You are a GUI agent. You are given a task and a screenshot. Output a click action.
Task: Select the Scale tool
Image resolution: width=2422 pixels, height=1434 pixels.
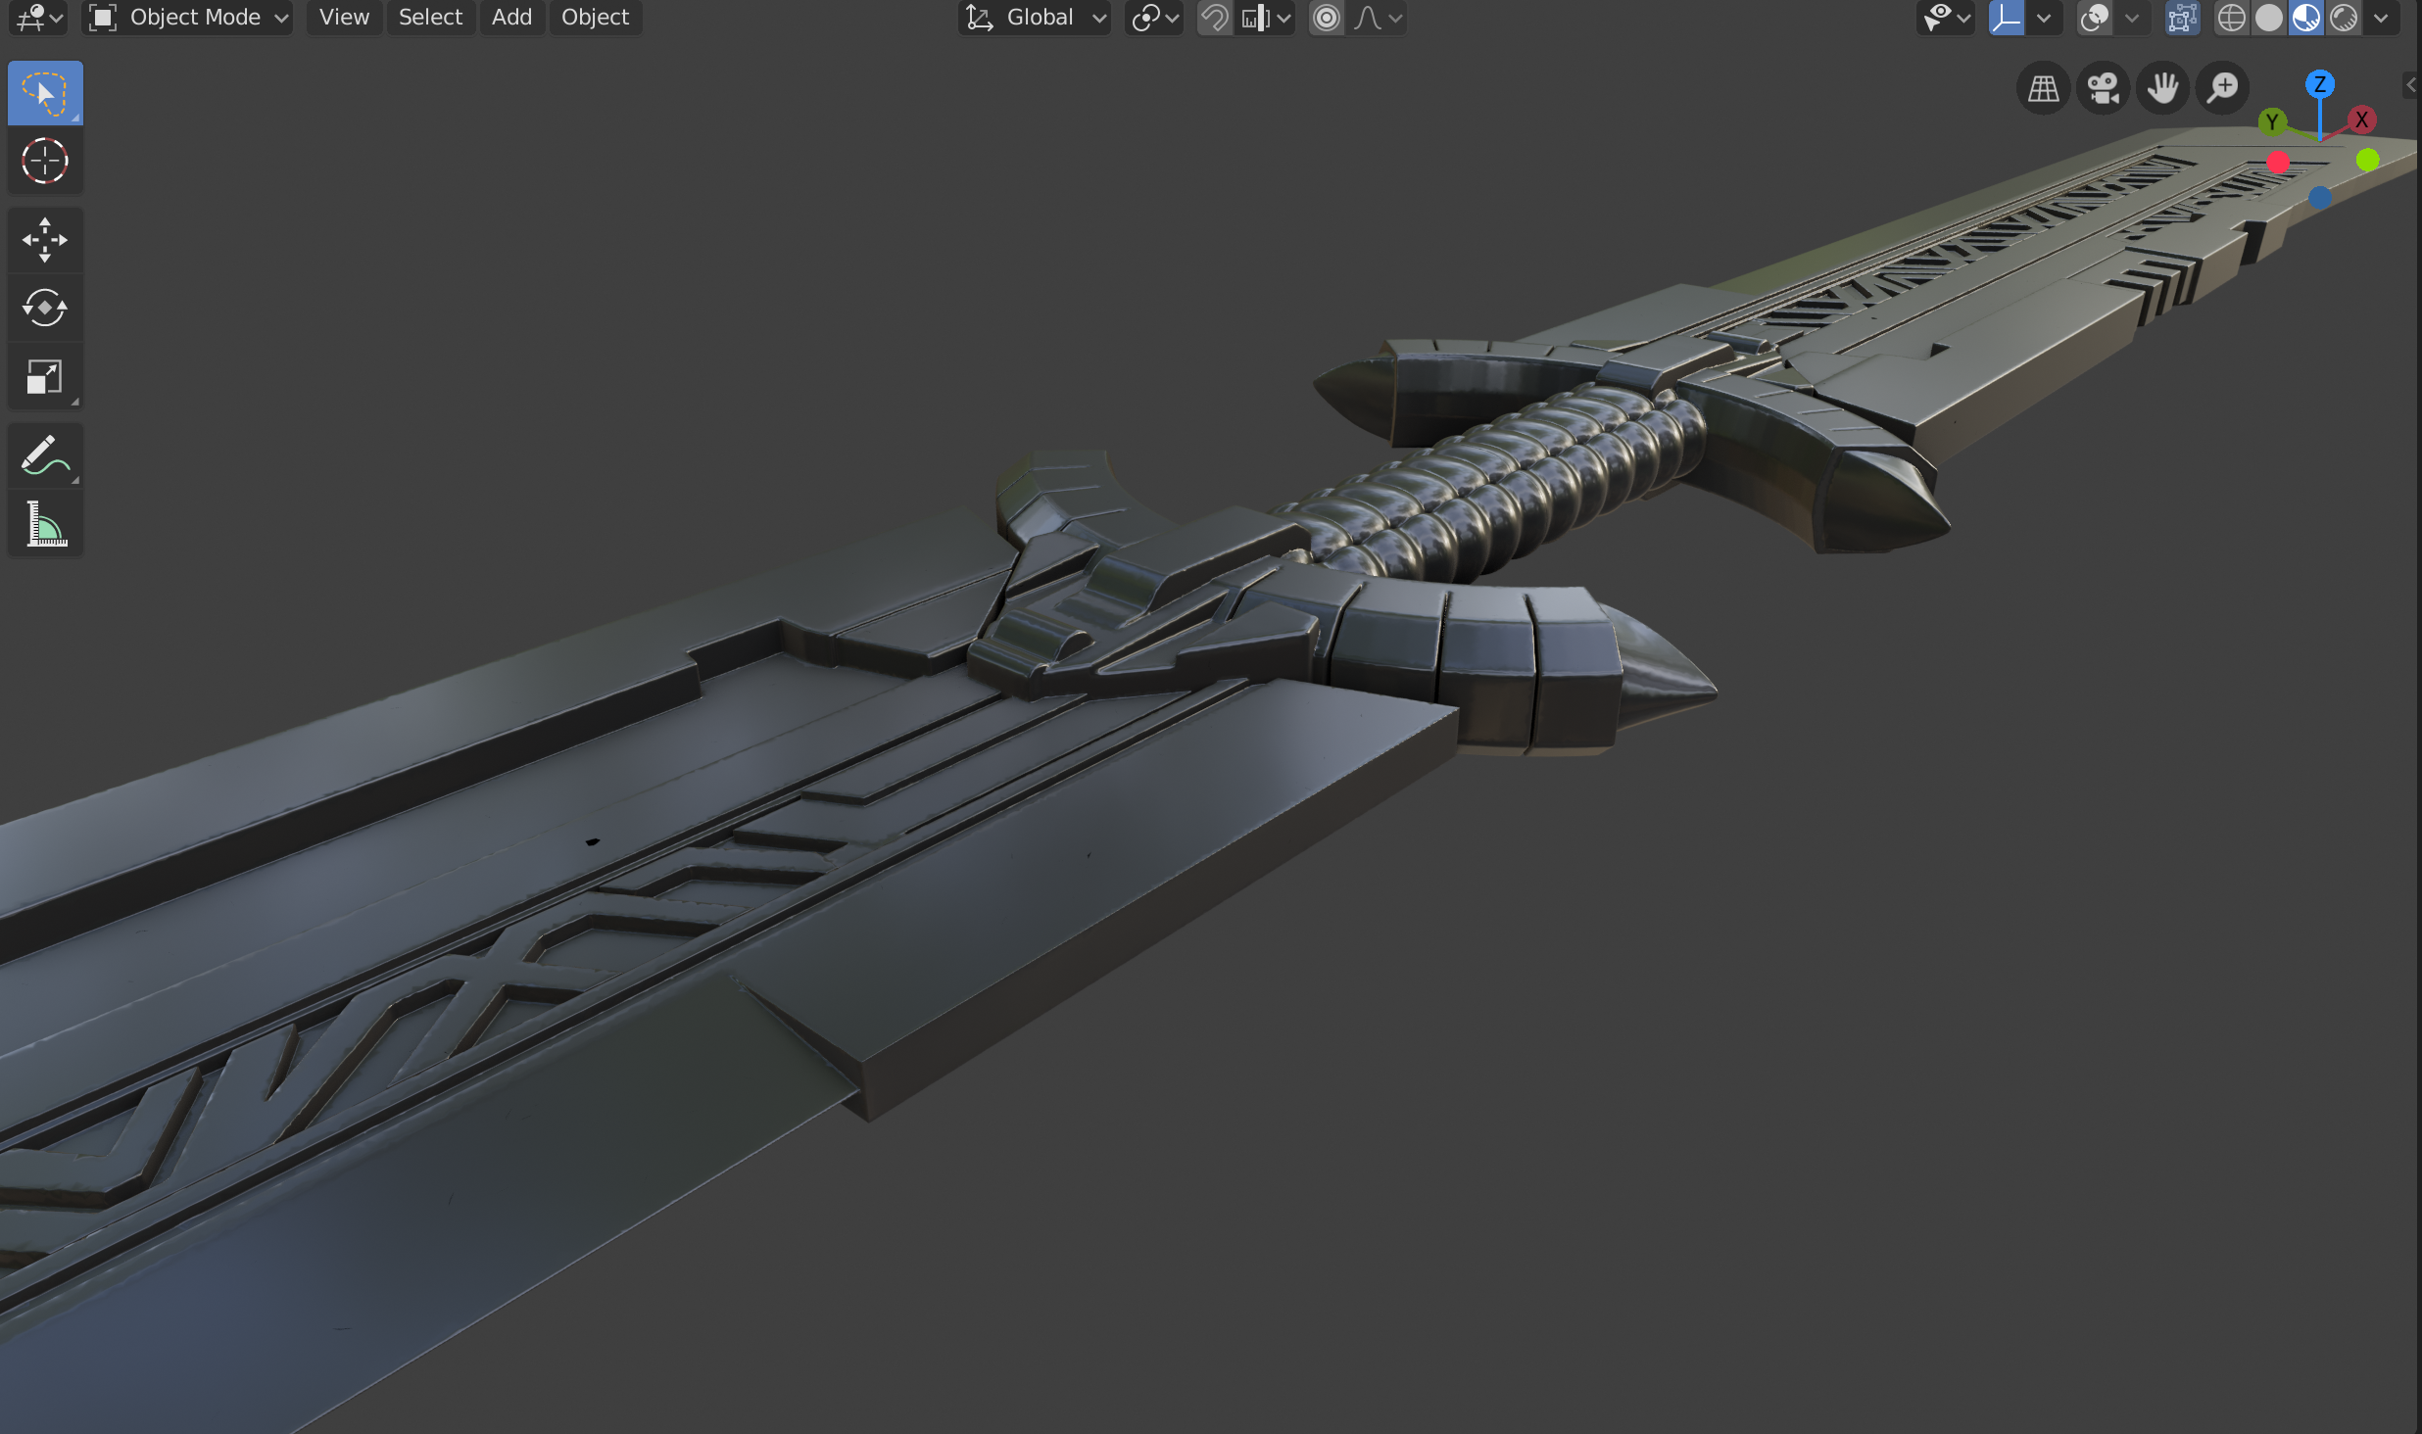(45, 377)
